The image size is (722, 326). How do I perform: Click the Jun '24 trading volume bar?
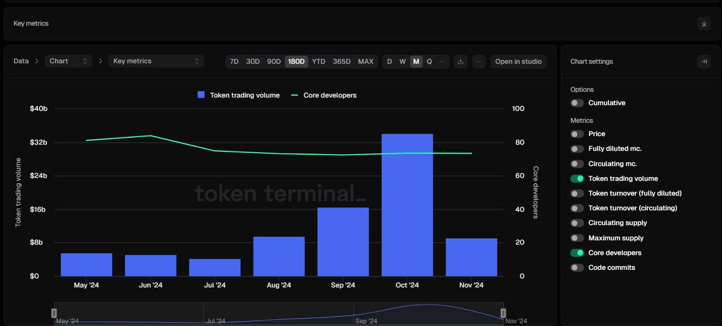point(151,266)
